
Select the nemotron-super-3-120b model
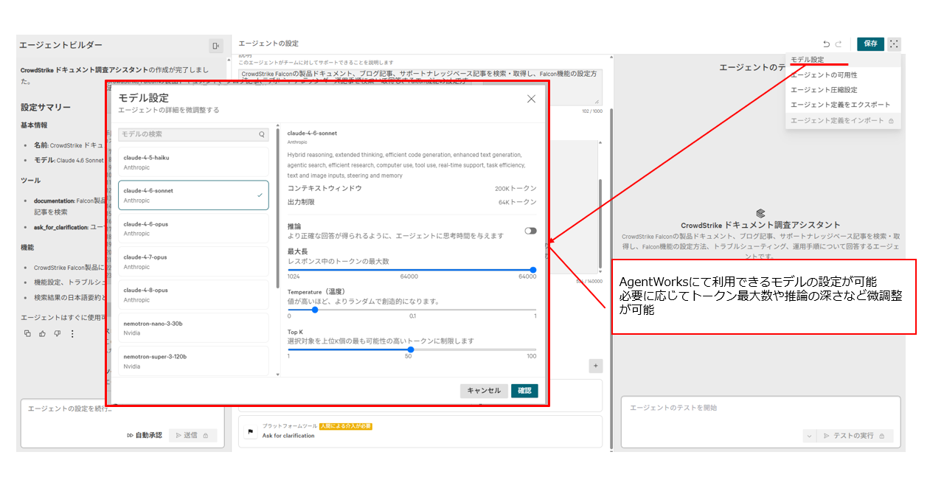193,361
